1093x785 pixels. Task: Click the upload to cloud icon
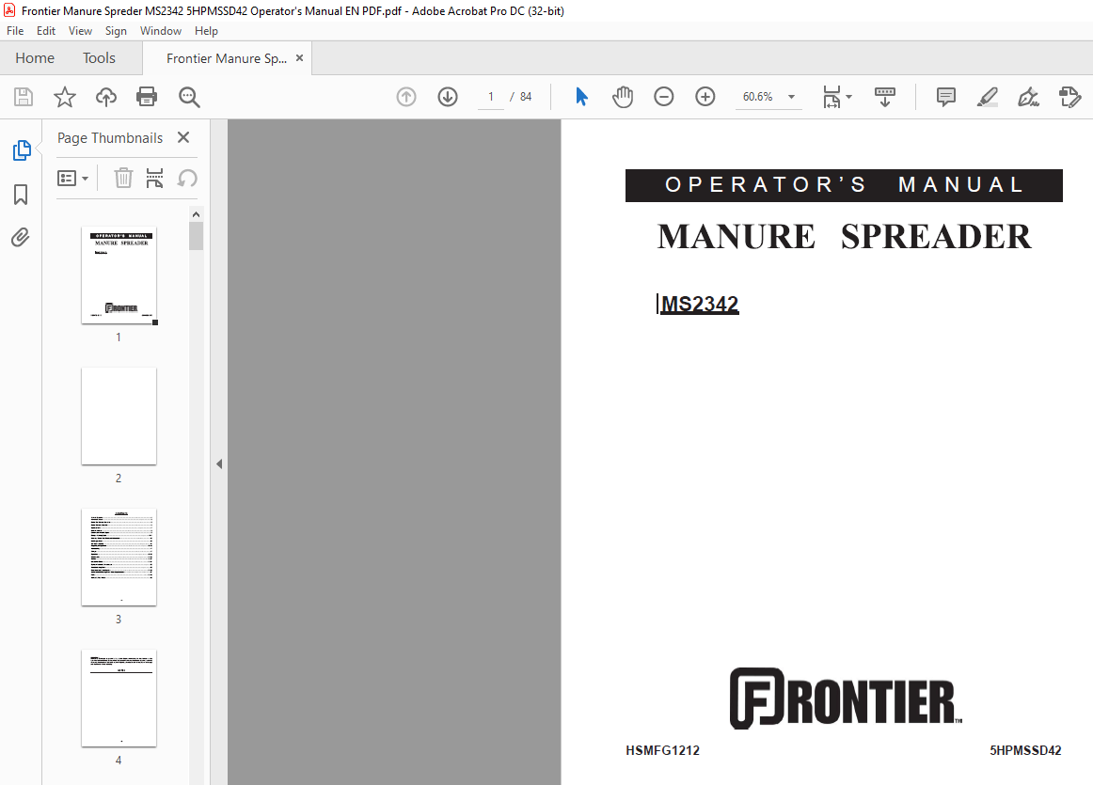point(106,97)
